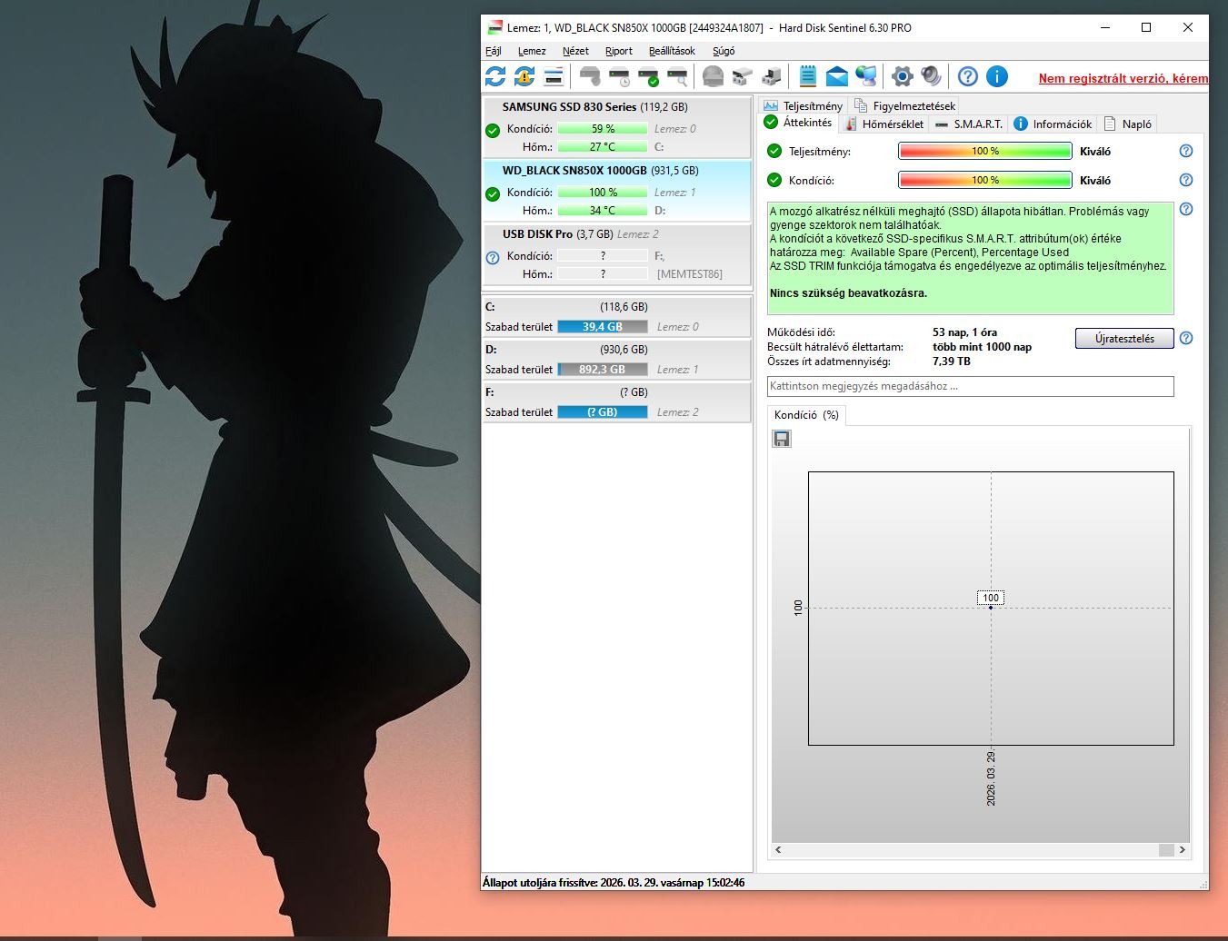Open the Riport menu

point(619,51)
